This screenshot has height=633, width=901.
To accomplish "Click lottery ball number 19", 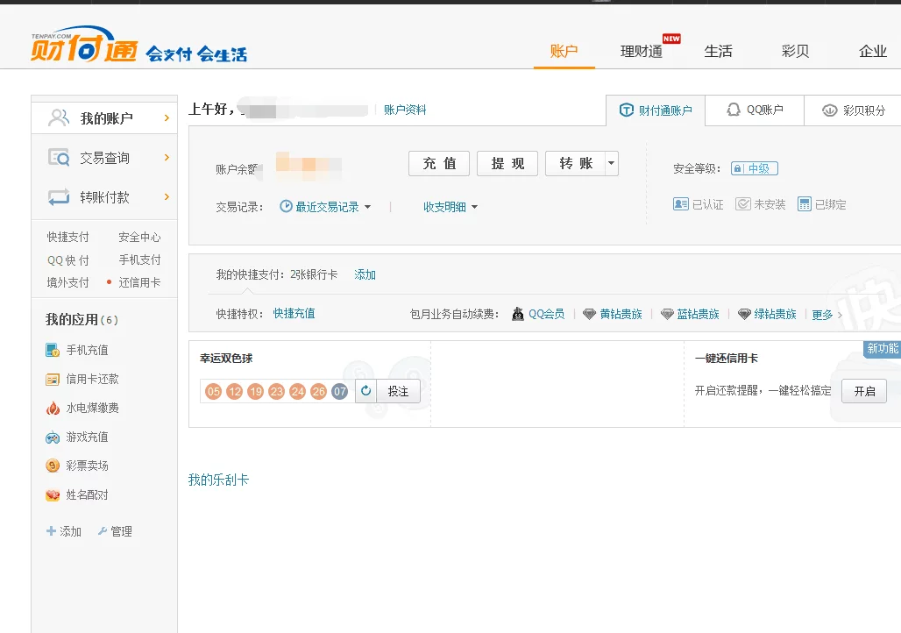I will click(x=256, y=392).
